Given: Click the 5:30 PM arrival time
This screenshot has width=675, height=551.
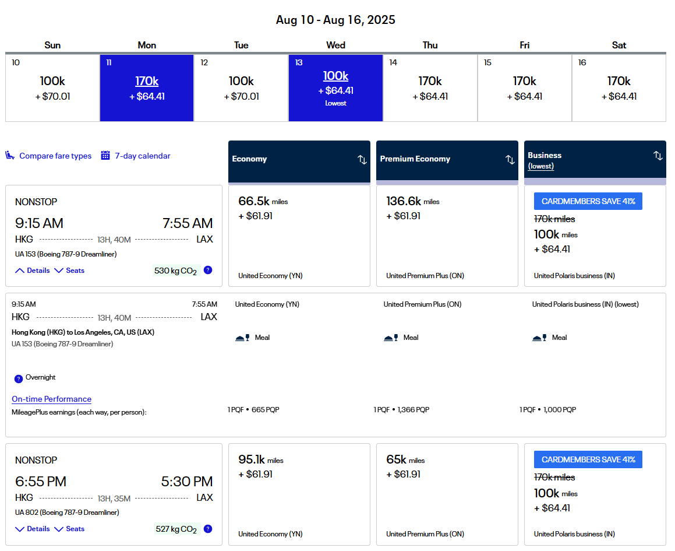Looking at the screenshot, I should click(x=187, y=481).
